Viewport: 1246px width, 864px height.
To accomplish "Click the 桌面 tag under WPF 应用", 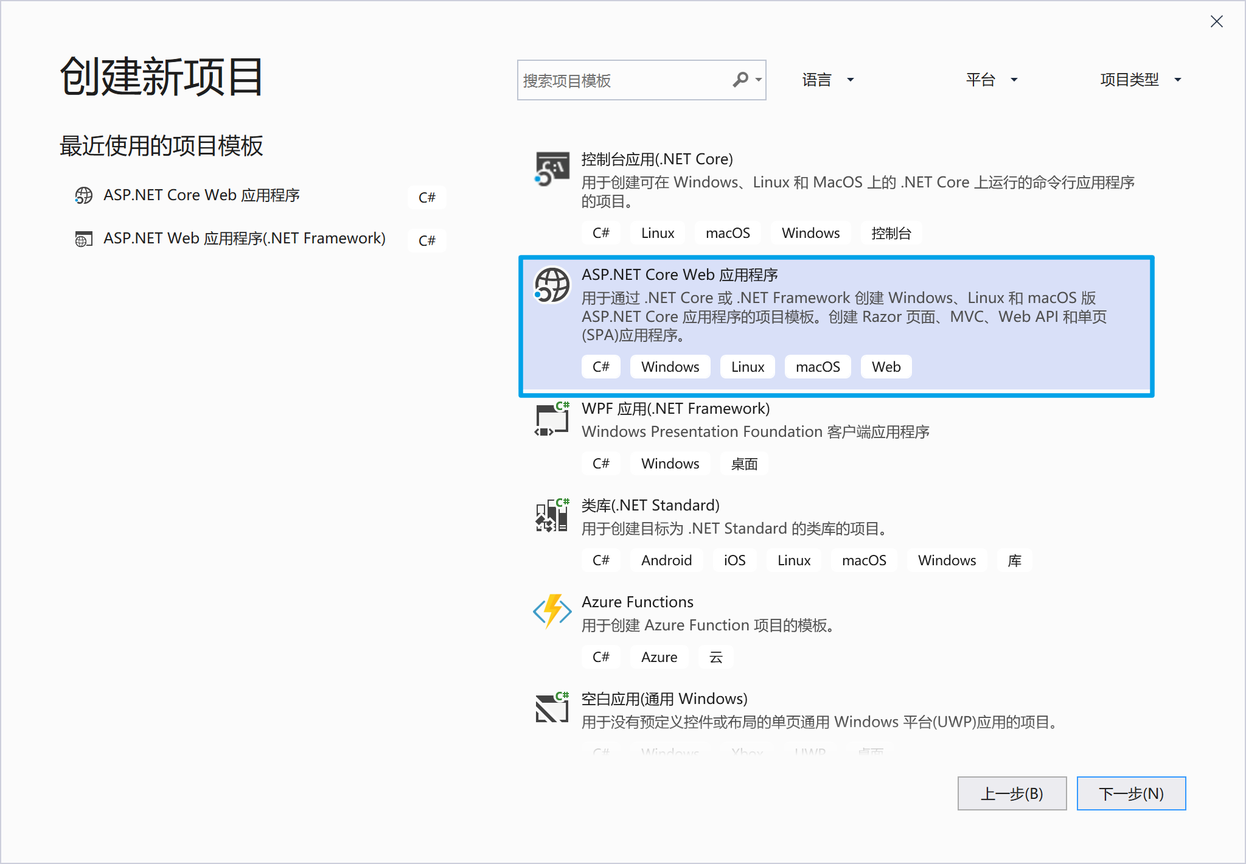I will coord(744,464).
